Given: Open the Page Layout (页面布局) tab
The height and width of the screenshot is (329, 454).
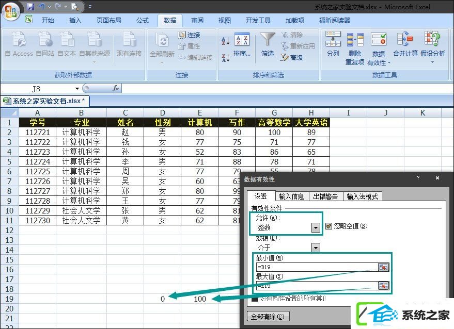Looking at the screenshot, I should [x=108, y=20].
